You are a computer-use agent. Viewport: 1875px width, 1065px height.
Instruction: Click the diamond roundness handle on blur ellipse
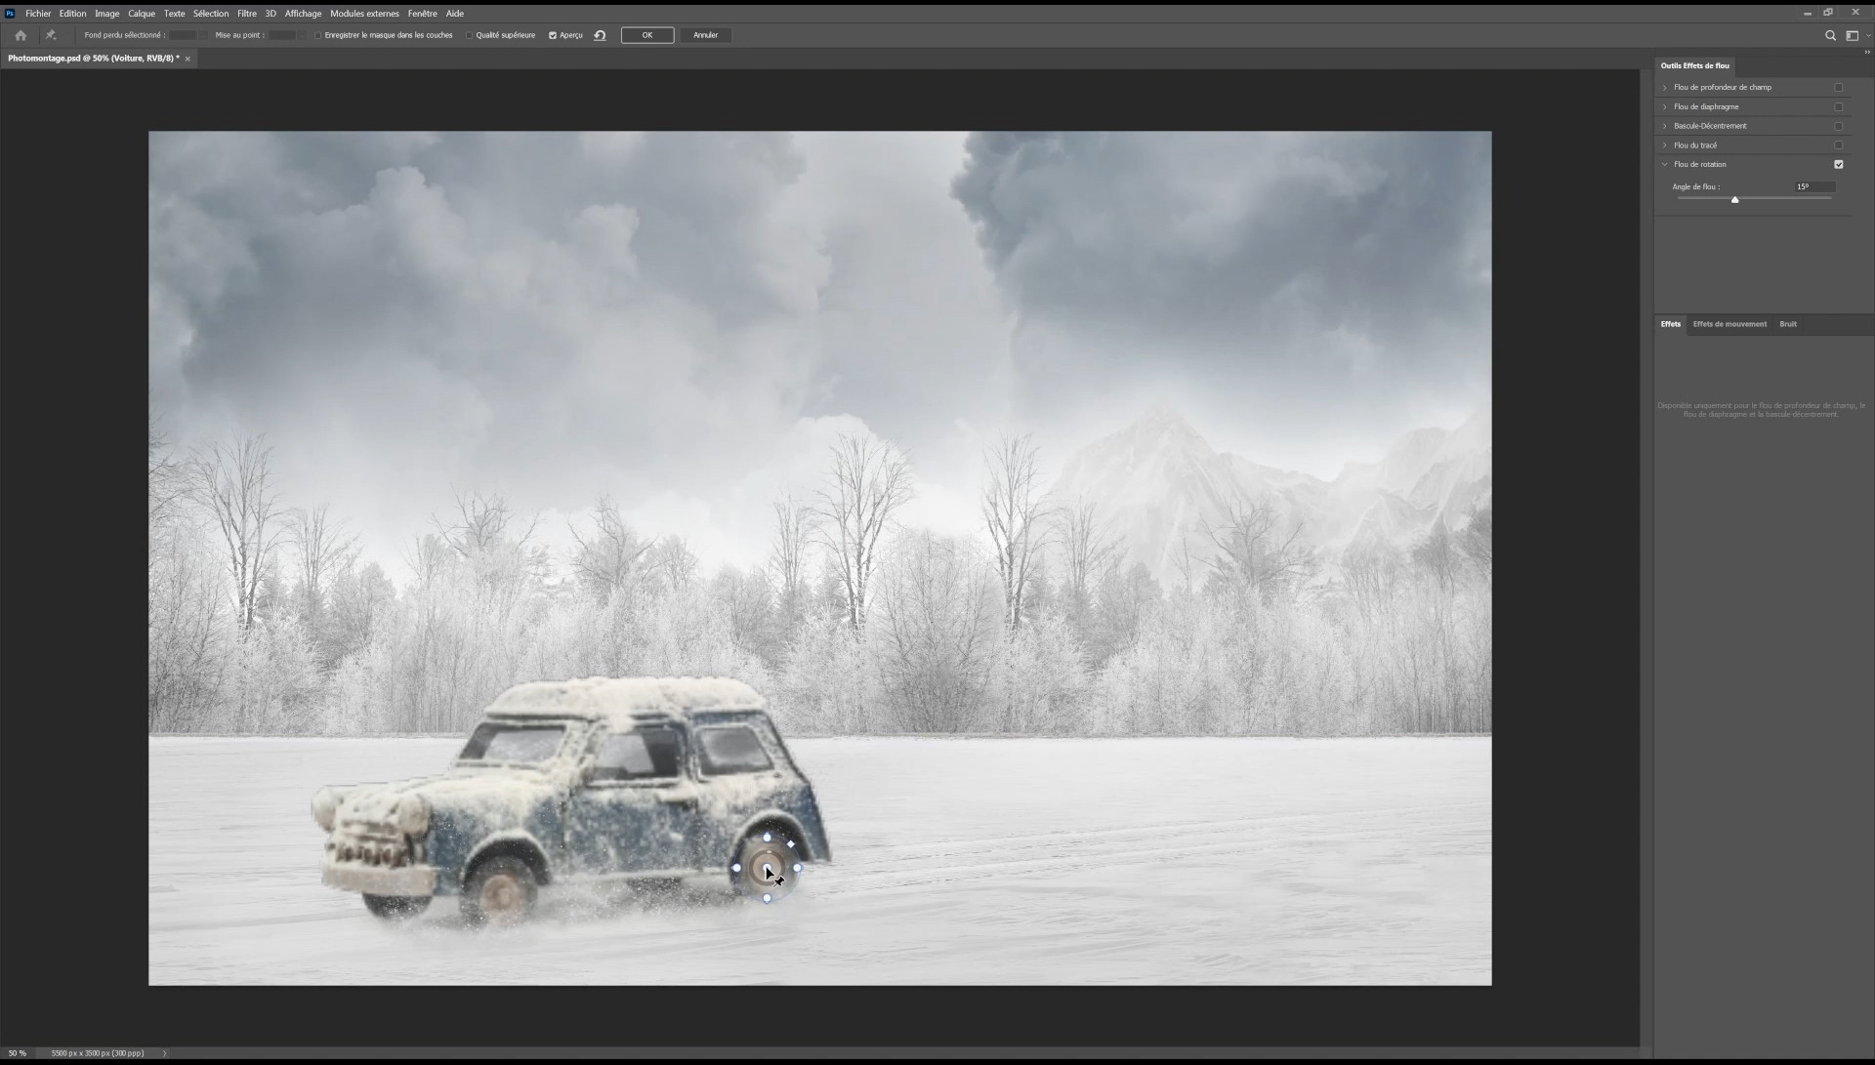tap(790, 844)
